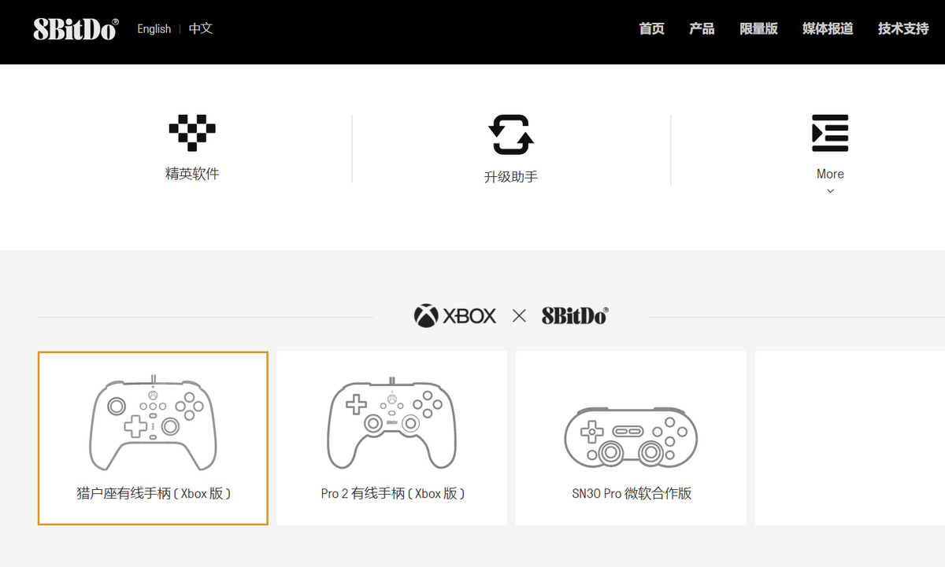Click the Xbox logo in section banner

tap(455, 316)
